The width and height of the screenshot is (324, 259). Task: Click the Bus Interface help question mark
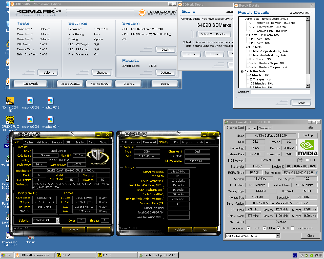316,172
